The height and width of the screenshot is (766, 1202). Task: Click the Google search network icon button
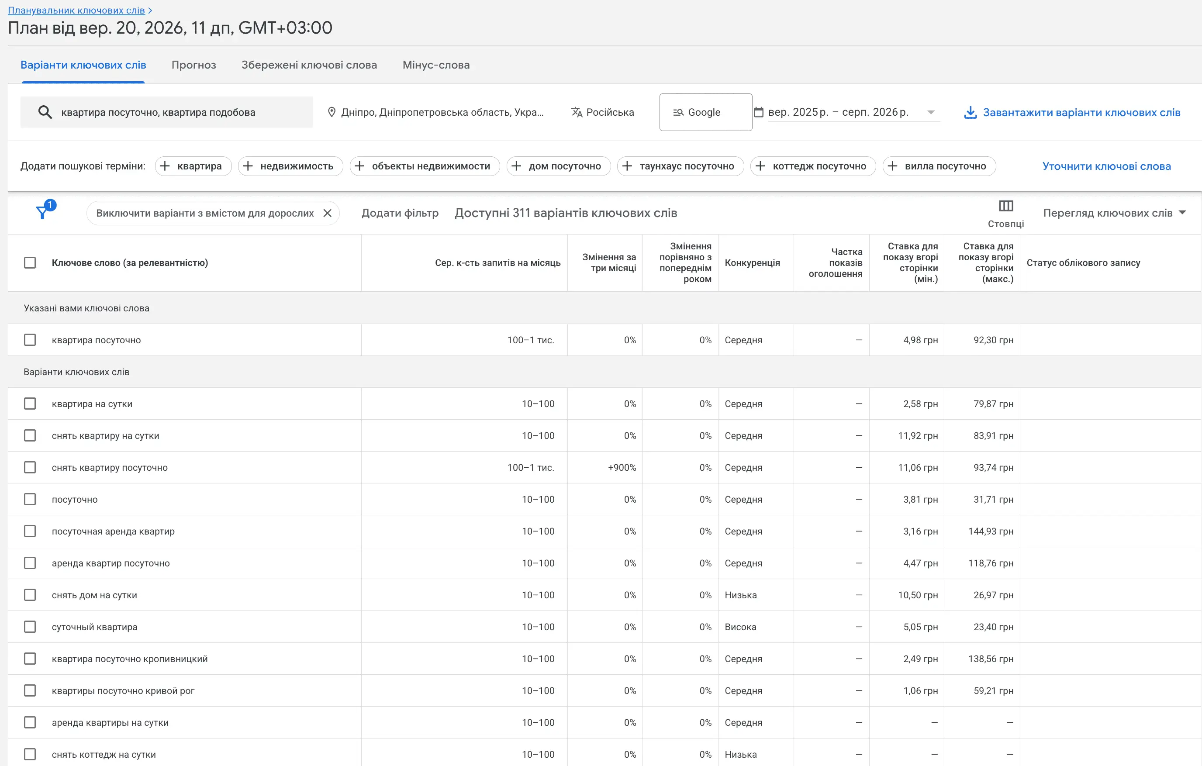click(x=705, y=112)
